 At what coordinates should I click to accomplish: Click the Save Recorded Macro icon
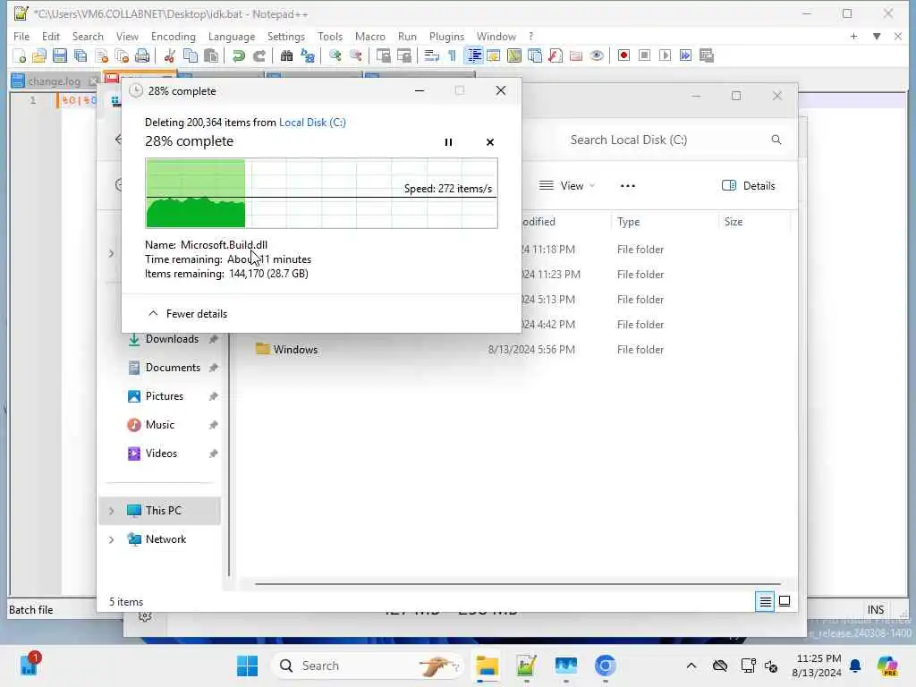tap(707, 55)
